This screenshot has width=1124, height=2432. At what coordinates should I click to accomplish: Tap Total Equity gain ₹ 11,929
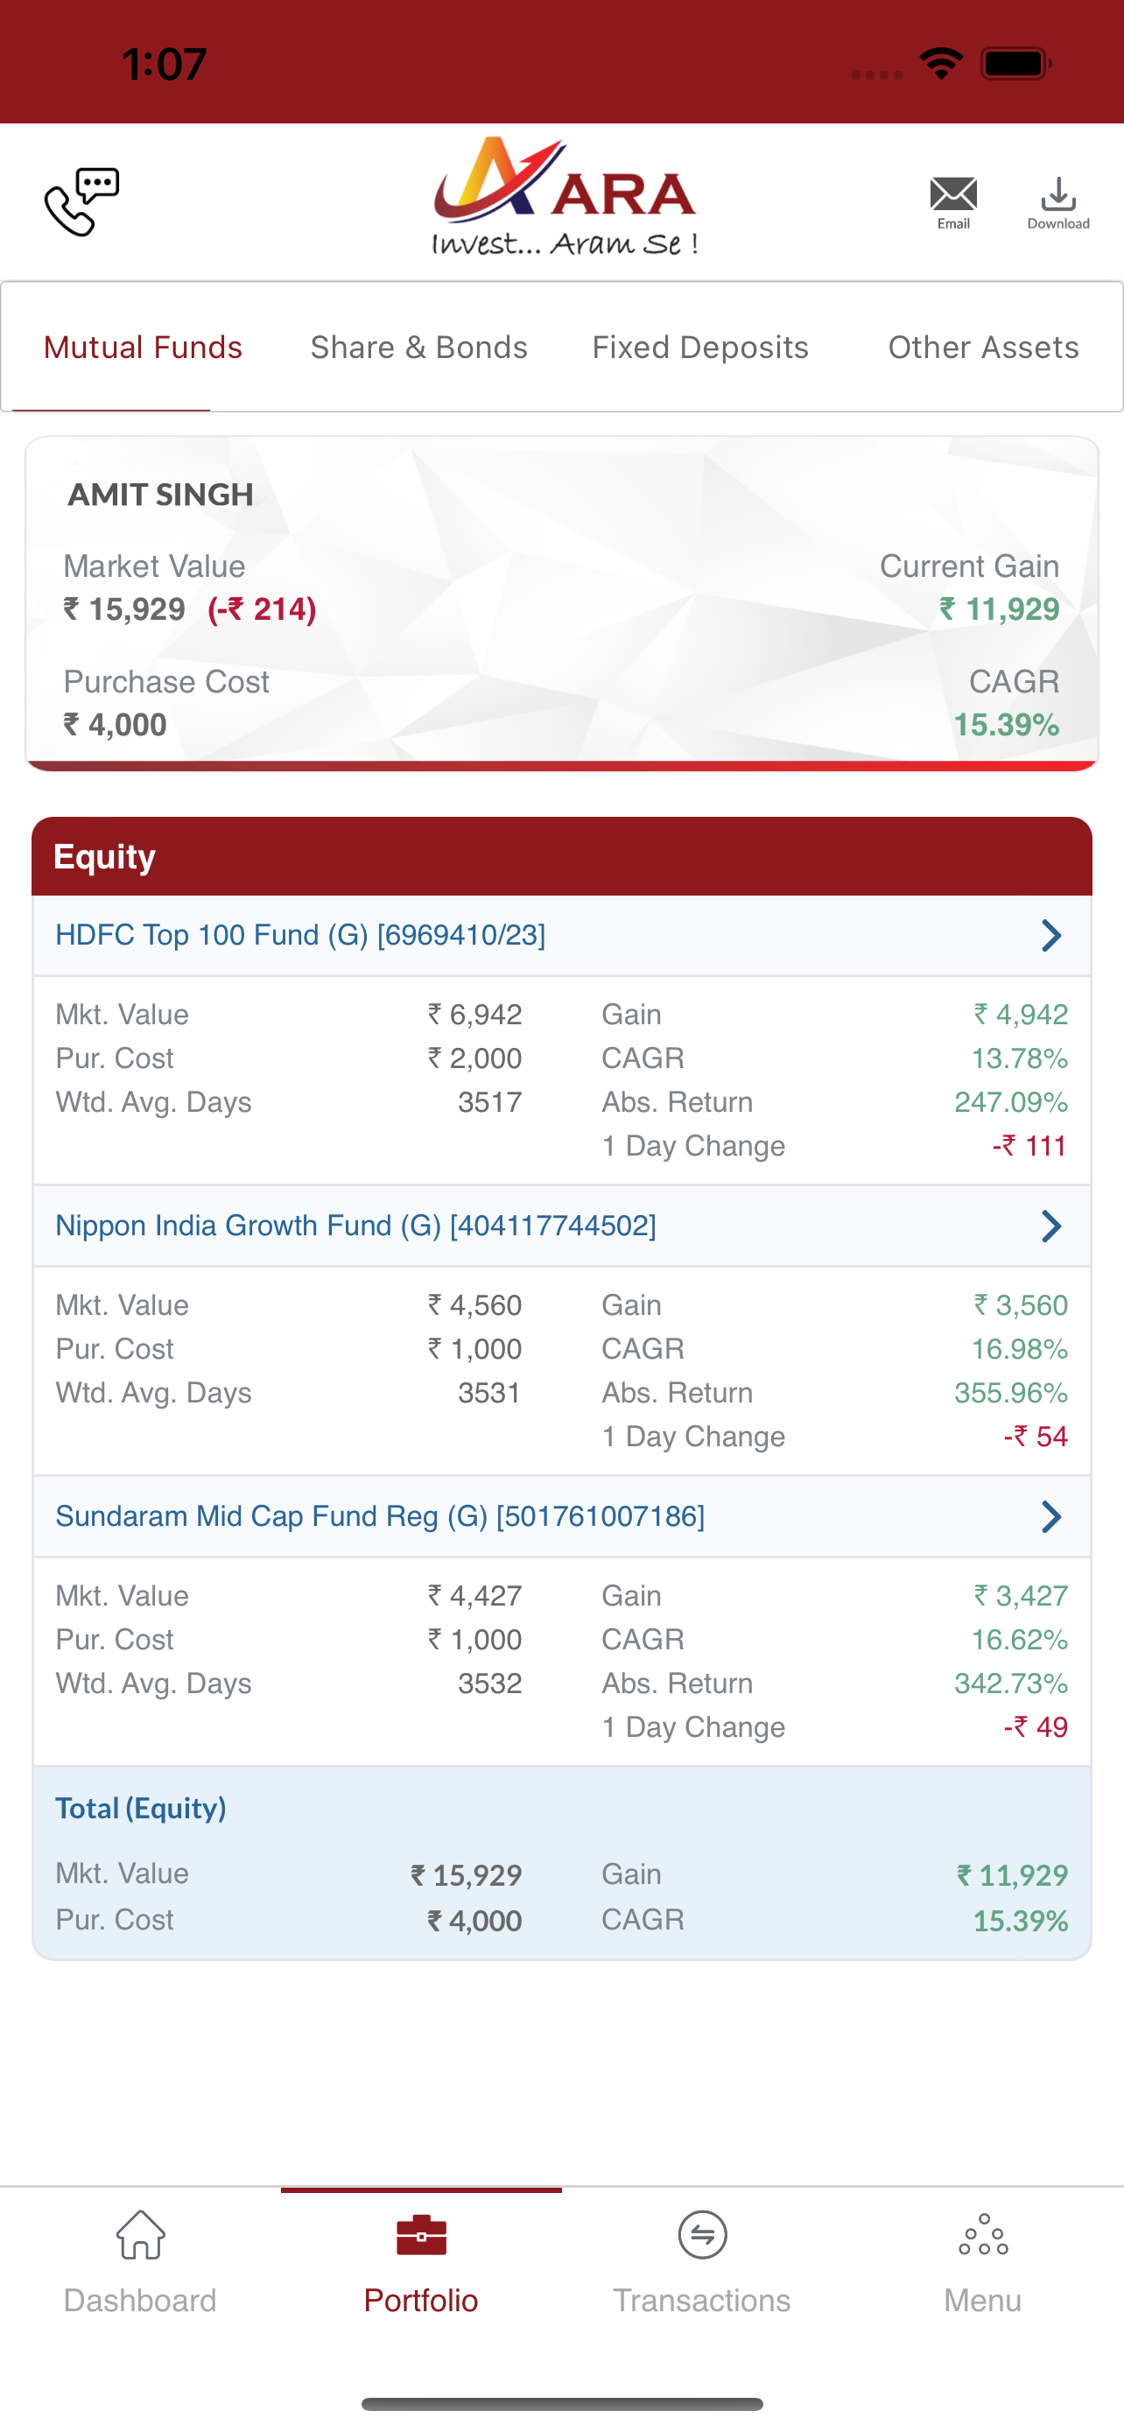1012,1876
